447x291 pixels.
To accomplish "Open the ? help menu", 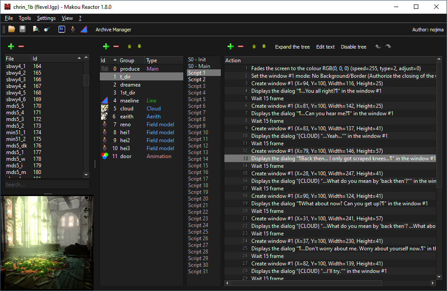I will (x=80, y=18).
